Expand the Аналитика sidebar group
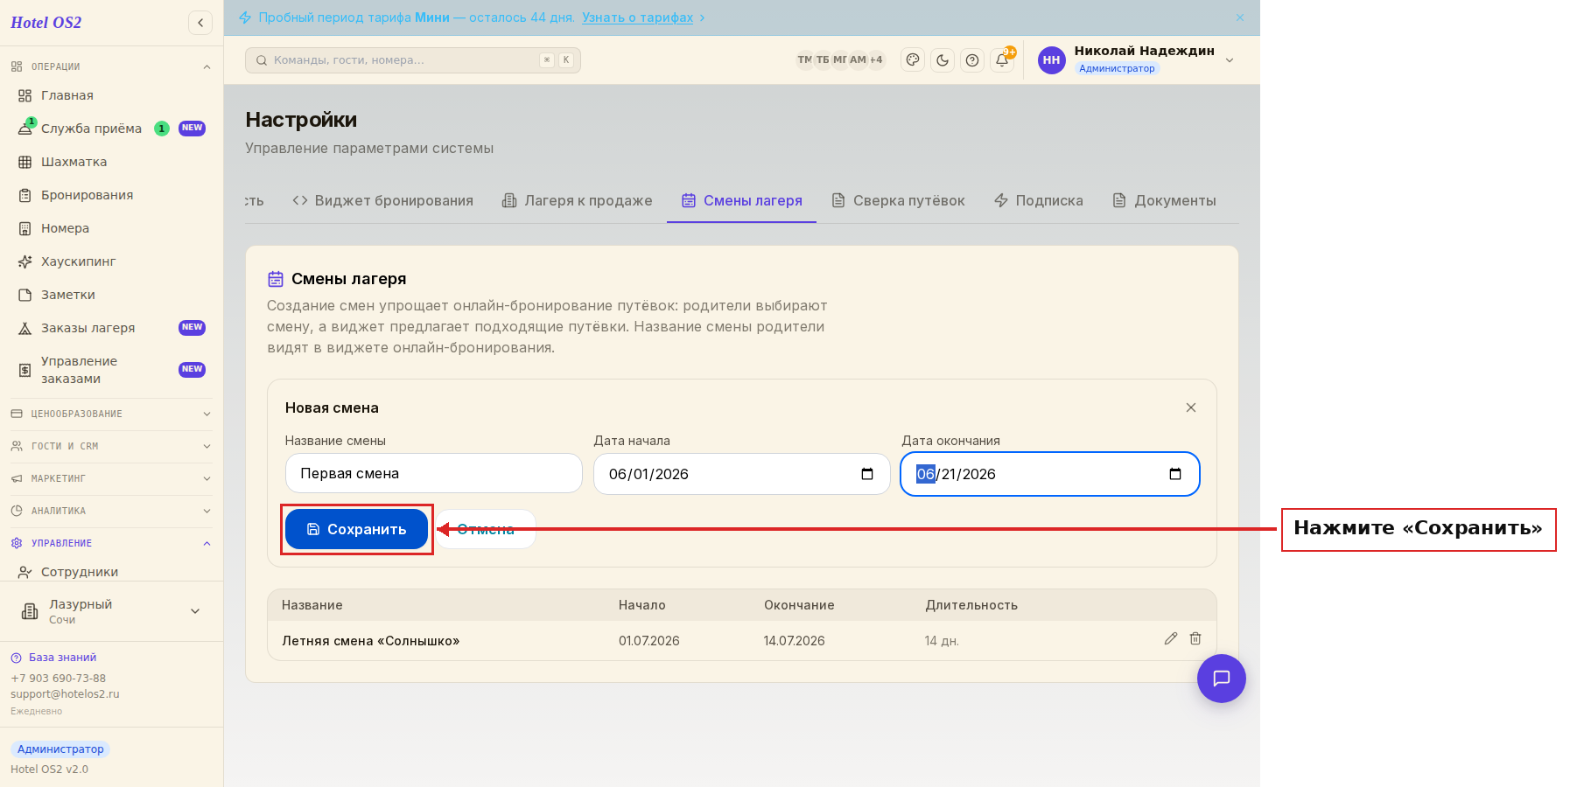This screenshot has width=1577, height=787. coord(111,511)
